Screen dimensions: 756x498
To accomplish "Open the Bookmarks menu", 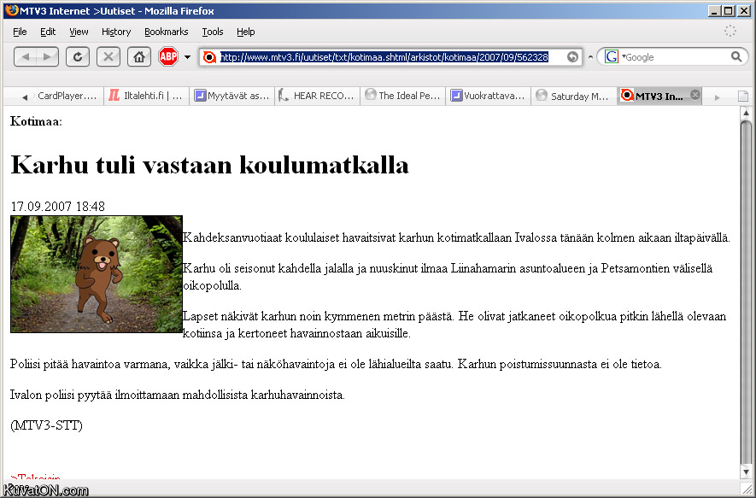I will pos(167,32).
